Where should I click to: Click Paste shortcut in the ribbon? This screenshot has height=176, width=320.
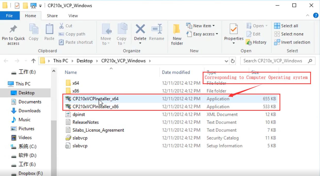pyautogui.click(x=76, y=42)
